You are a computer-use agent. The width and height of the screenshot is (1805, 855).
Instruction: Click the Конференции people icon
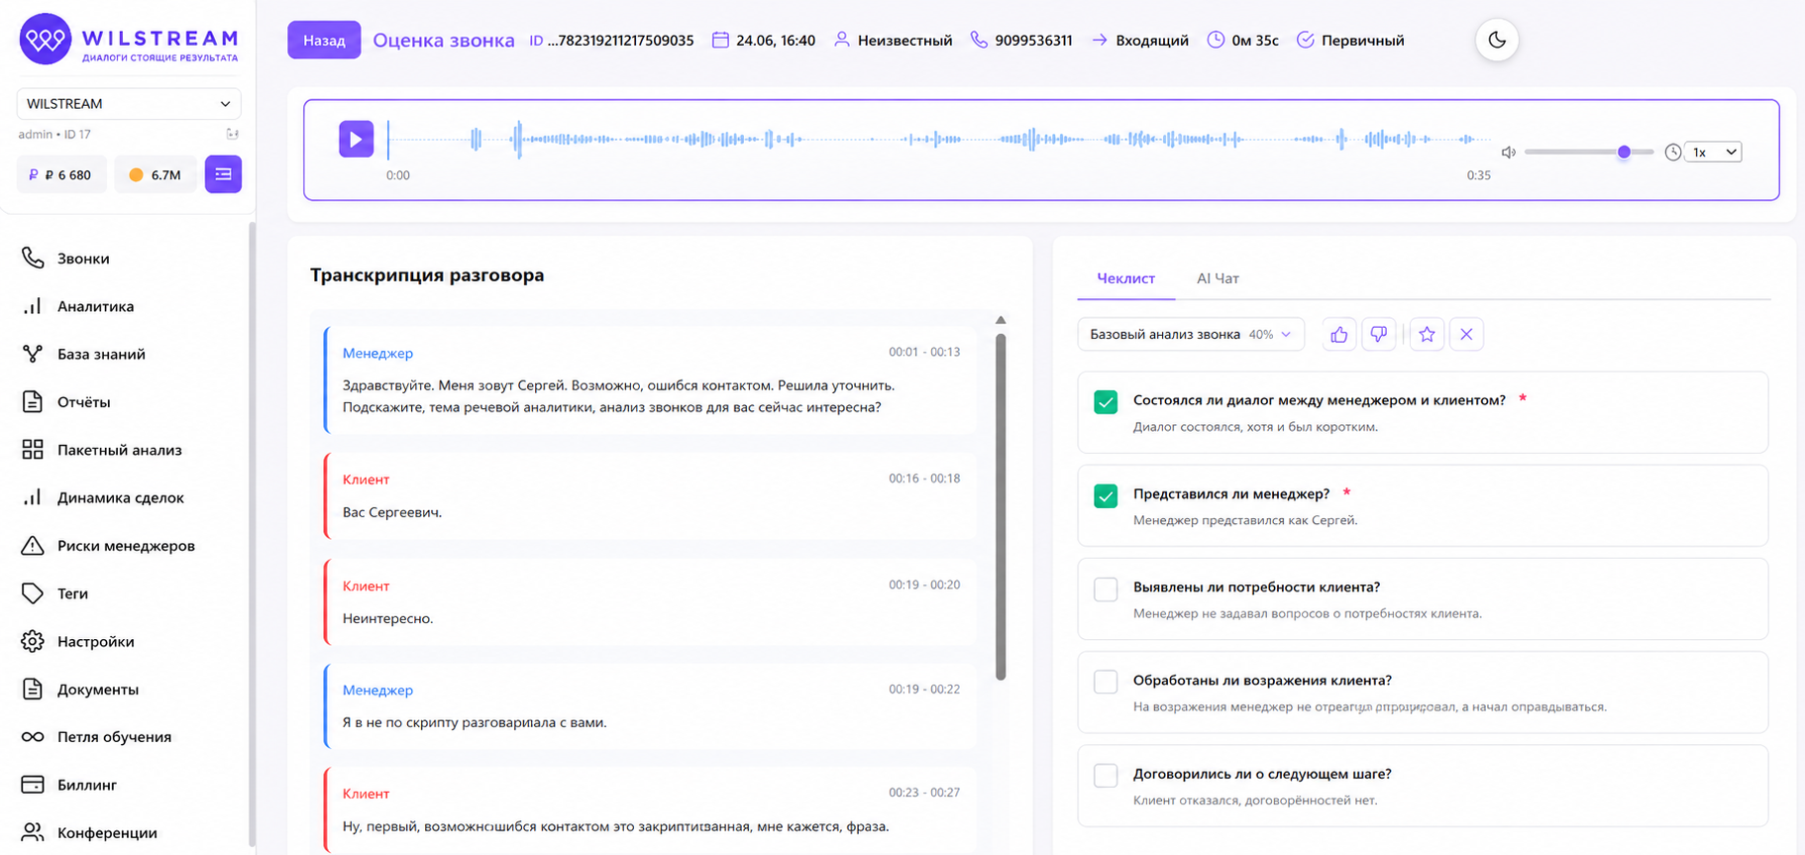pyautogui.click(x=33, y=832)
